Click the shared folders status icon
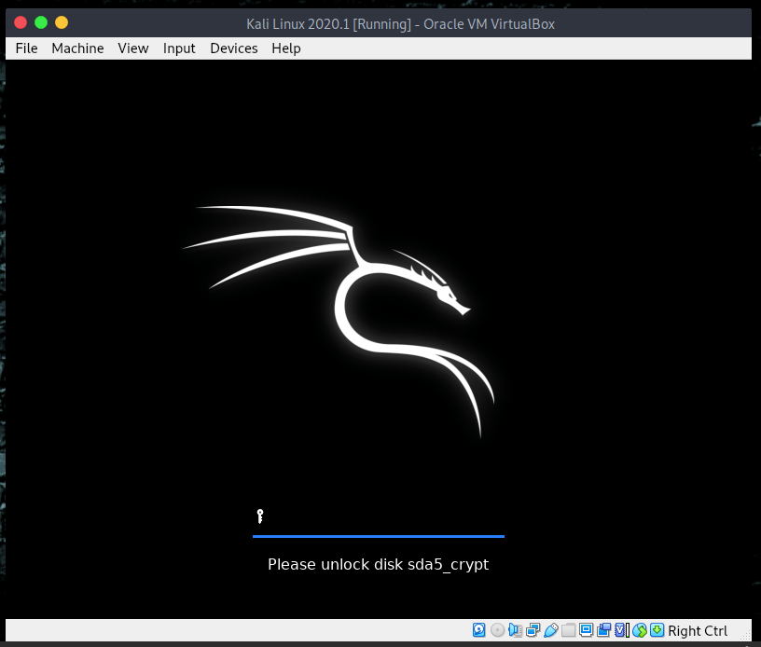 tap(568, 630)
